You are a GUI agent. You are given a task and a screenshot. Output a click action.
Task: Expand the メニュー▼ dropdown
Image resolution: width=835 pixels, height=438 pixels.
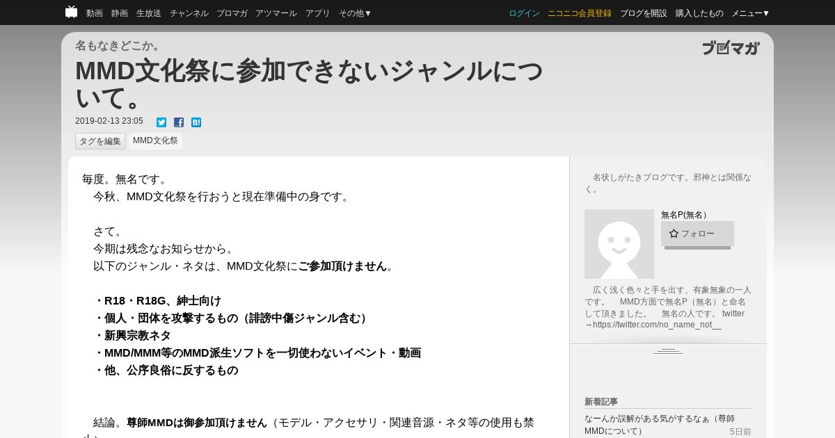(751, 13)
